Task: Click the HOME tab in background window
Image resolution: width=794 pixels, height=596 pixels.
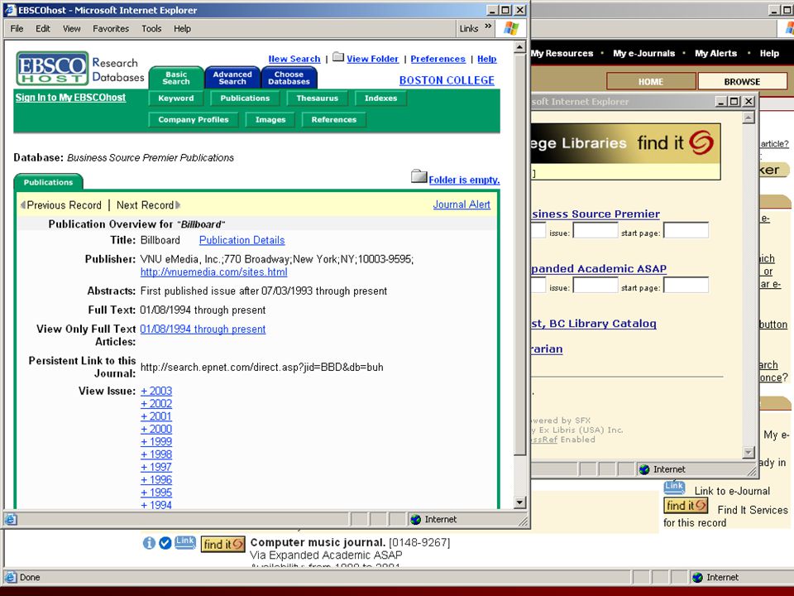Action: pos(651,82)
